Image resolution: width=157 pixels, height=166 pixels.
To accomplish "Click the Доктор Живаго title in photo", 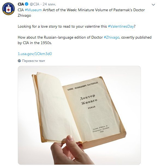I will click(x=88, y=99).
